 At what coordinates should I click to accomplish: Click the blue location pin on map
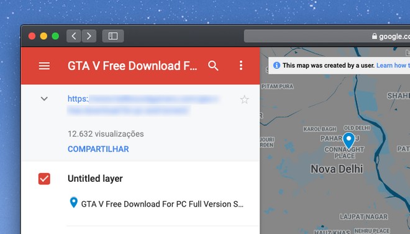pyautogui.click(x=348, y=140)
